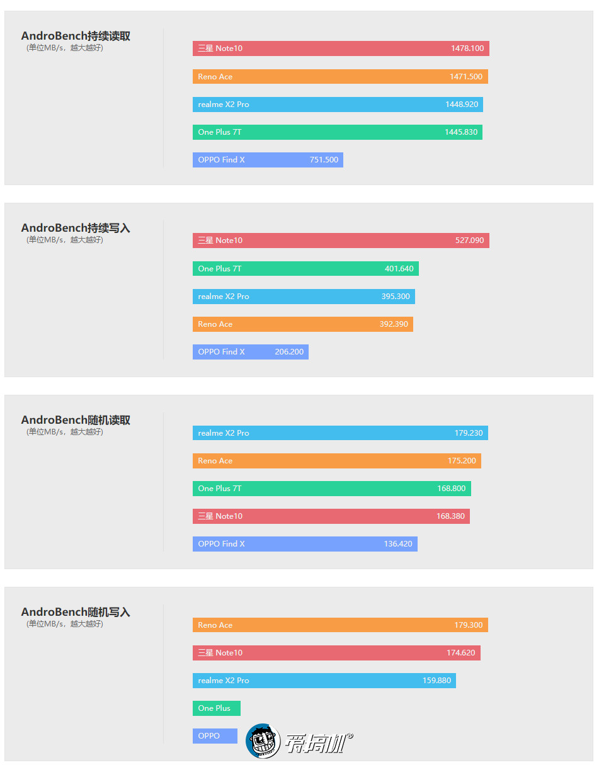Select the OPPO Find X 751.500 bar

click(268, 160)
